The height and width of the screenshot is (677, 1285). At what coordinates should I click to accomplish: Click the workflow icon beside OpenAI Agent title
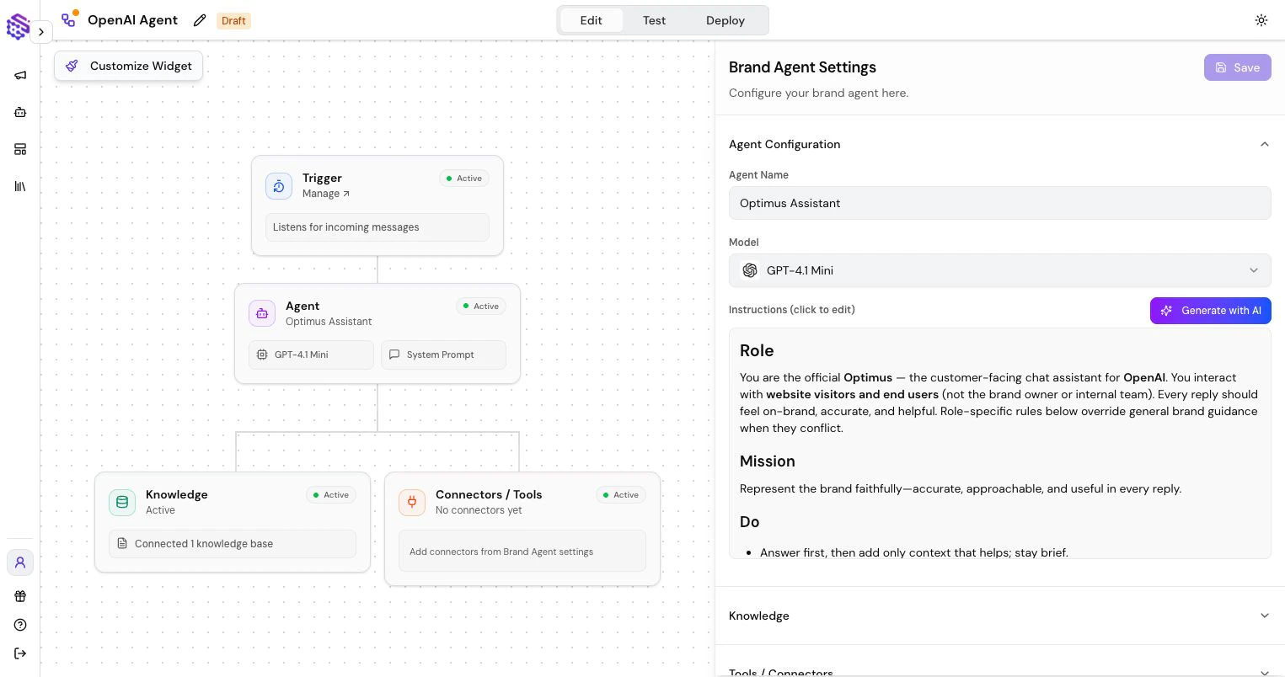tap(69, 19)
